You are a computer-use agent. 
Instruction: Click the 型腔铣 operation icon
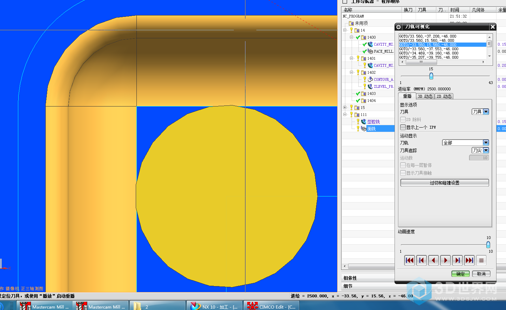click(364, 122)
